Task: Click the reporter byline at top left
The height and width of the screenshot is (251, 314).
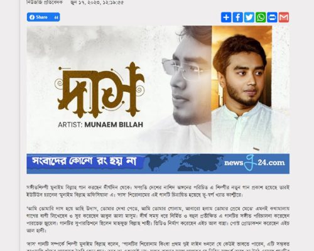Action: tap(45, 3)
